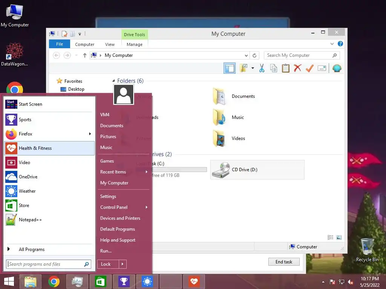Image resolution: width=386 pixels, height=289 pixels.
Task: Open the help question mark icon
Action: (340, 44)
